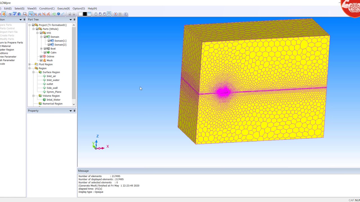The image size is (360, 202).
Task: Collapse the Volume Region node
Action: click(x=33, y=96)
